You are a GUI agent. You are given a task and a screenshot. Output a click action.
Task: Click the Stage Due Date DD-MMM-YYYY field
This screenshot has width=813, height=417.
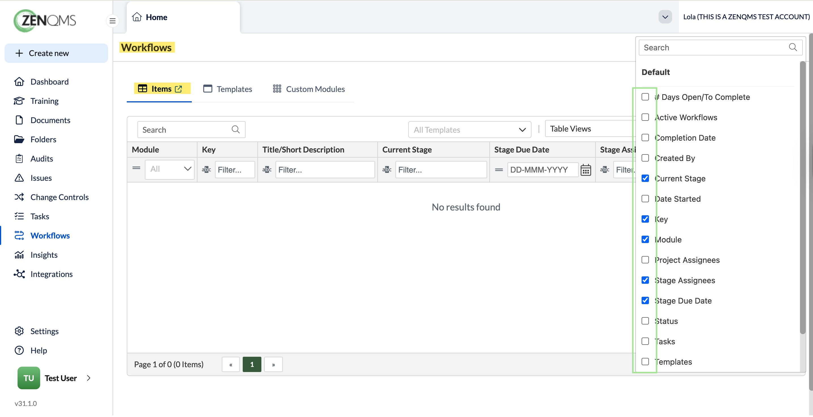(543, 170)
